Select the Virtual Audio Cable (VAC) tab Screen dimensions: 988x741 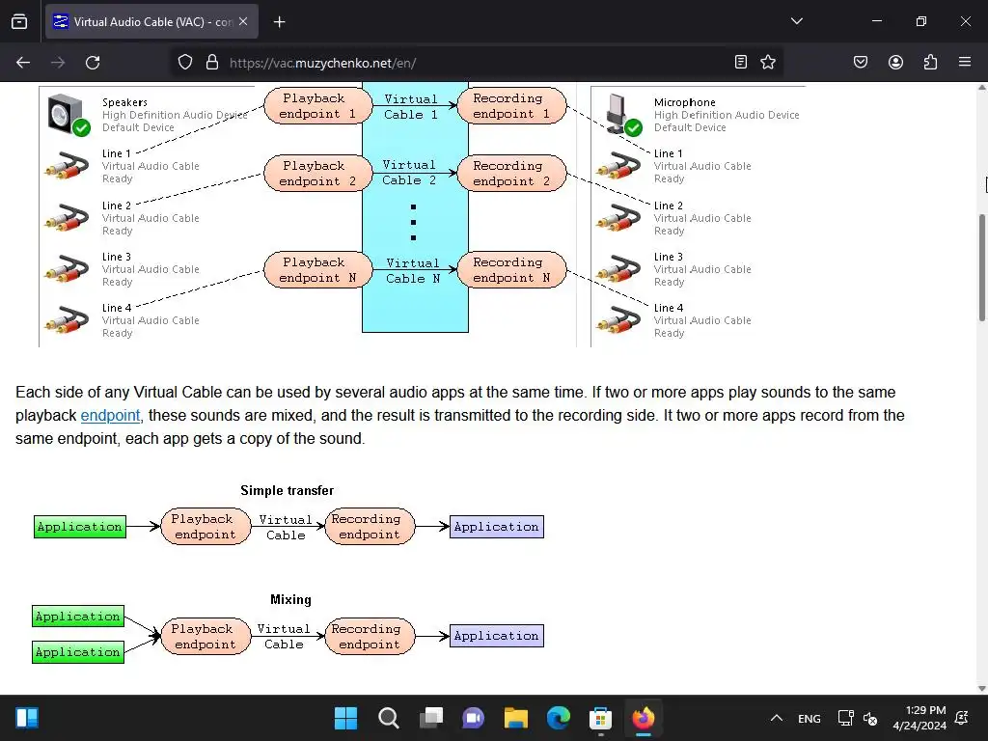click(151, 21)
